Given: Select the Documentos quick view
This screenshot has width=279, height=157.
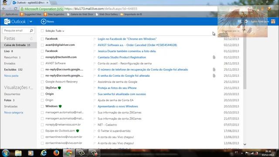Looking at the screenshot, I should click(12, 94).
